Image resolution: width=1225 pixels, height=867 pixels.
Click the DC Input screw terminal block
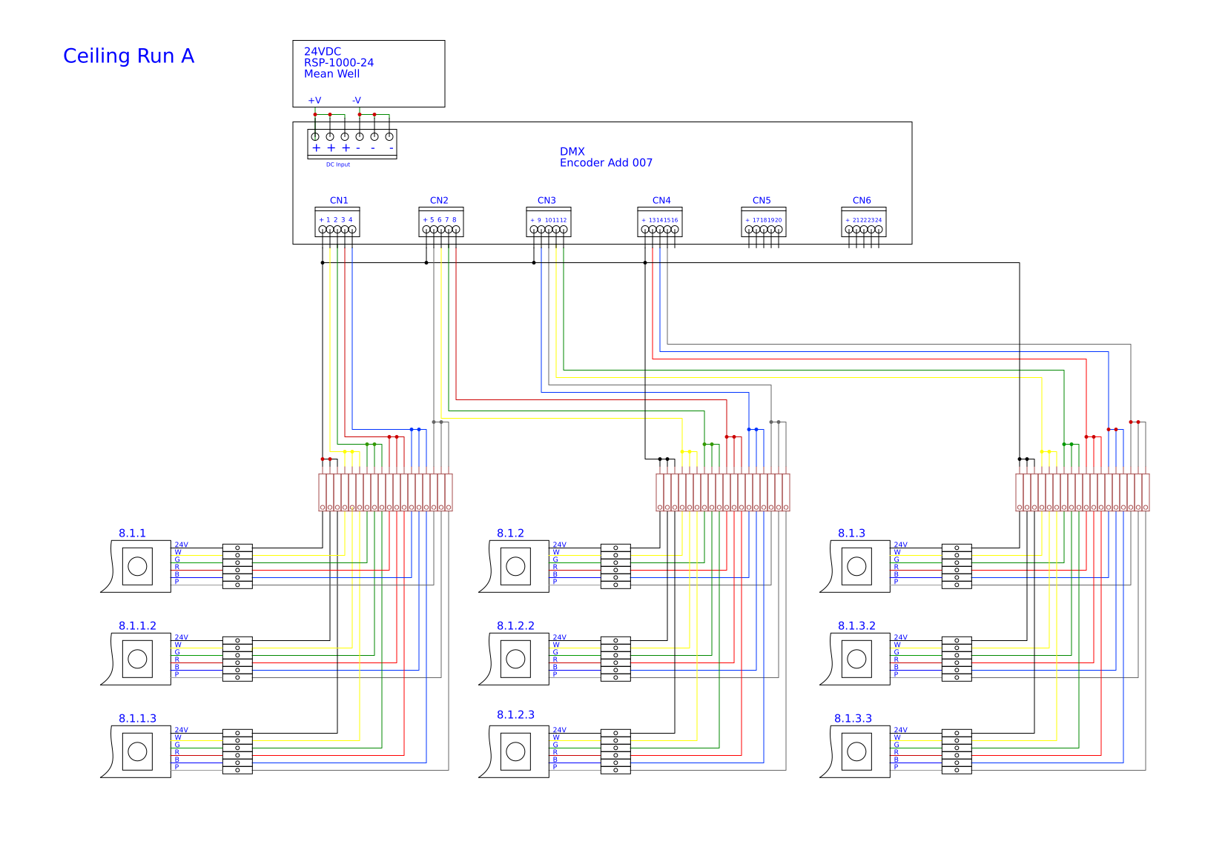[x=352, y=144]
